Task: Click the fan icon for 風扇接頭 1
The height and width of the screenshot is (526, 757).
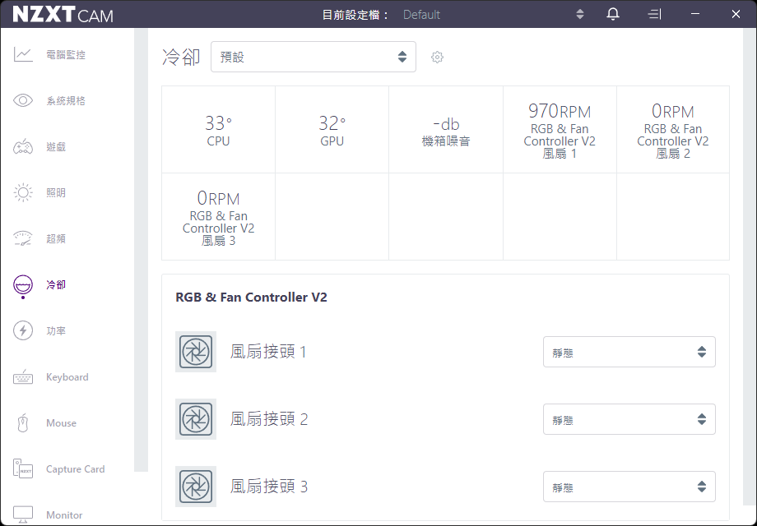Action: pyautogui.click(x=196, y=352)
